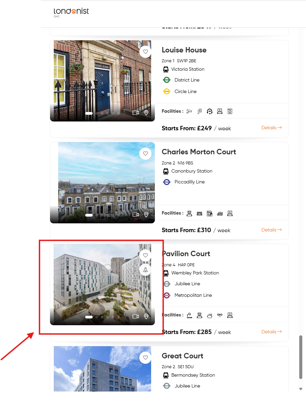The image size is (306, 401).
Task: Click the washing machine laundry icon for Louise House
Action: pos(230,111)
